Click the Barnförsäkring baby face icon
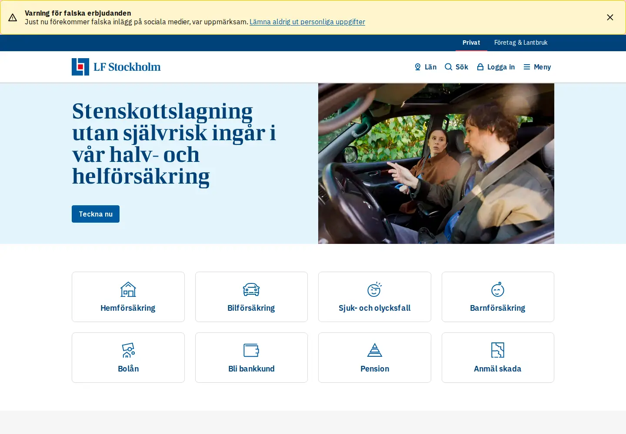 point(498,289)
